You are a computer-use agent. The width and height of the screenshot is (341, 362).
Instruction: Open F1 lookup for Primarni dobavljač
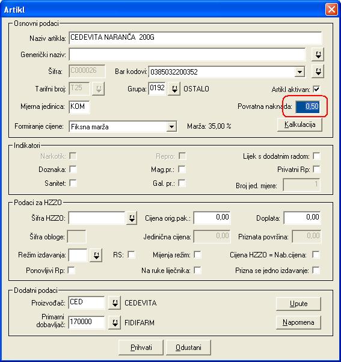115,323
